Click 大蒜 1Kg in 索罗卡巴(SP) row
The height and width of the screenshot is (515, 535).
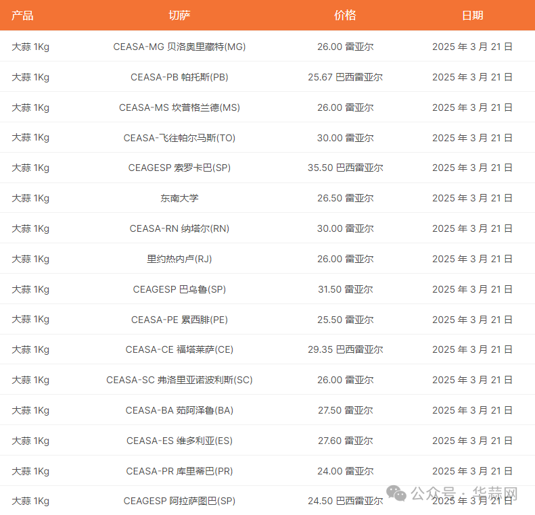click(x=30, y=168)
